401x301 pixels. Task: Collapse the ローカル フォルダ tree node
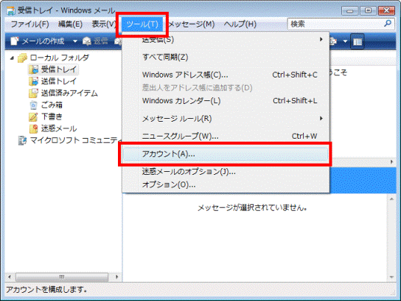click(12, 58)
